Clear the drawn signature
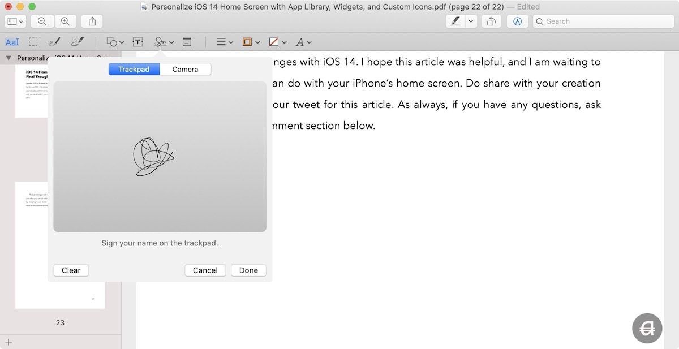 point(71,270)
